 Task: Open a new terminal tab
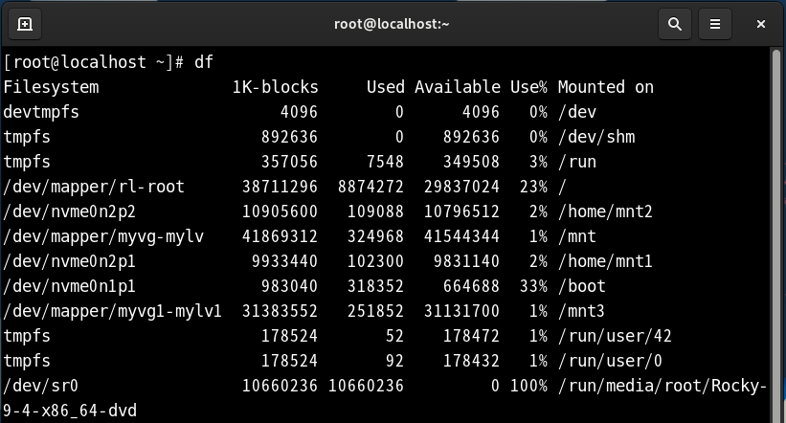[25, 24]
